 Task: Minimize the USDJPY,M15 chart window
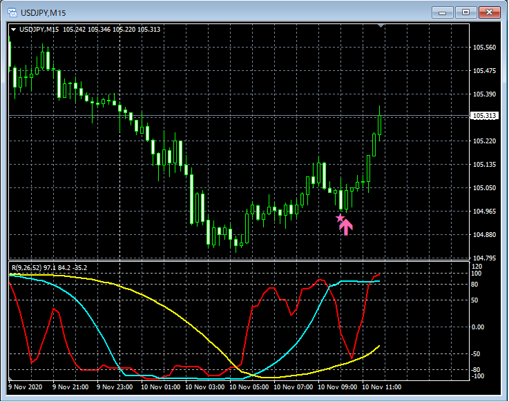point(442,12)
